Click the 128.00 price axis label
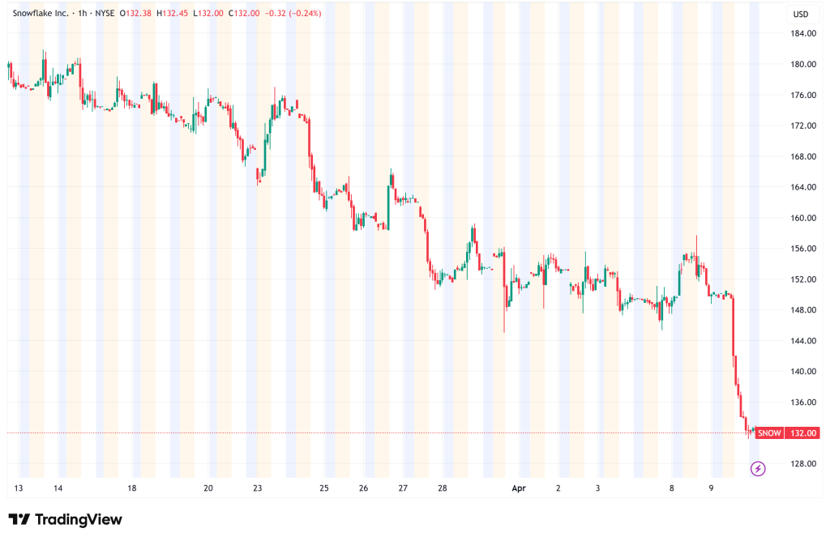Image resolution: width=830 pixels, height=541 pixels. click(802, 464)
